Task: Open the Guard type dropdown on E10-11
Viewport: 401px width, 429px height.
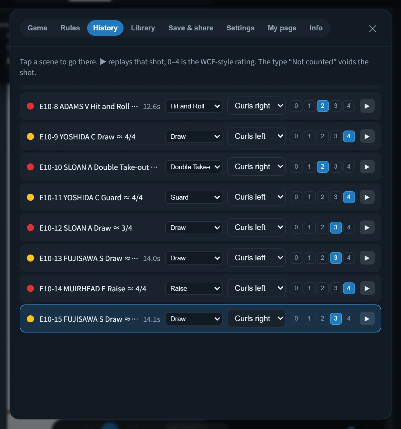Action: (x=194, y=197)
